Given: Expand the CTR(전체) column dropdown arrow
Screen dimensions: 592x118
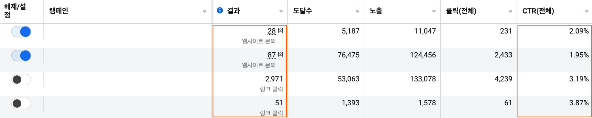Looking at the screenshot, I should click(x=586, y=11).
